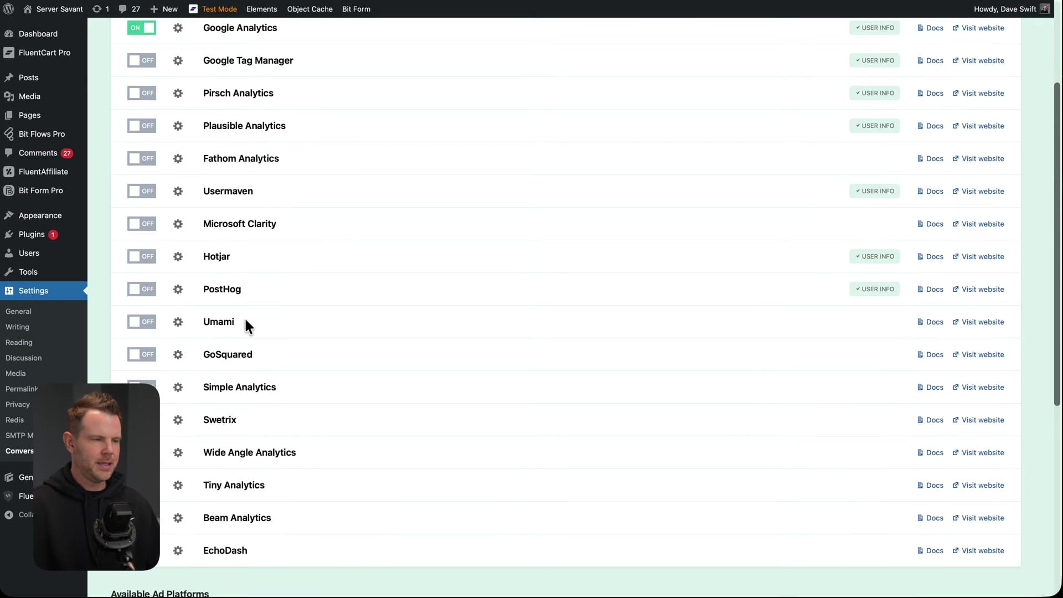1063x598 pixels.
Task: Click Test Mode in admin bar
Action: 213,9
